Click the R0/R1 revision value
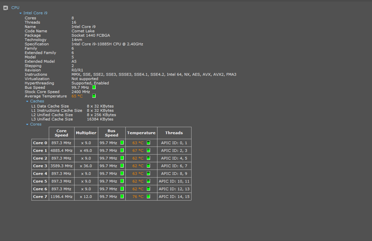372x241 pixels. pos(77,70)
